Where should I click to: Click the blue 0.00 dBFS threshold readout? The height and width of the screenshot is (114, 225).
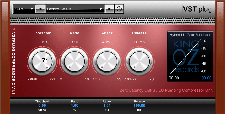[x=42, y=106]
